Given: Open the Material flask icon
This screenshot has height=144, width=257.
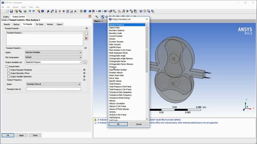Looking at the screenshot, I should (56, 11).
